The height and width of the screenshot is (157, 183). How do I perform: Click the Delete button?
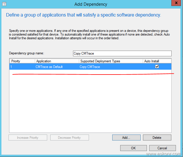157,138
